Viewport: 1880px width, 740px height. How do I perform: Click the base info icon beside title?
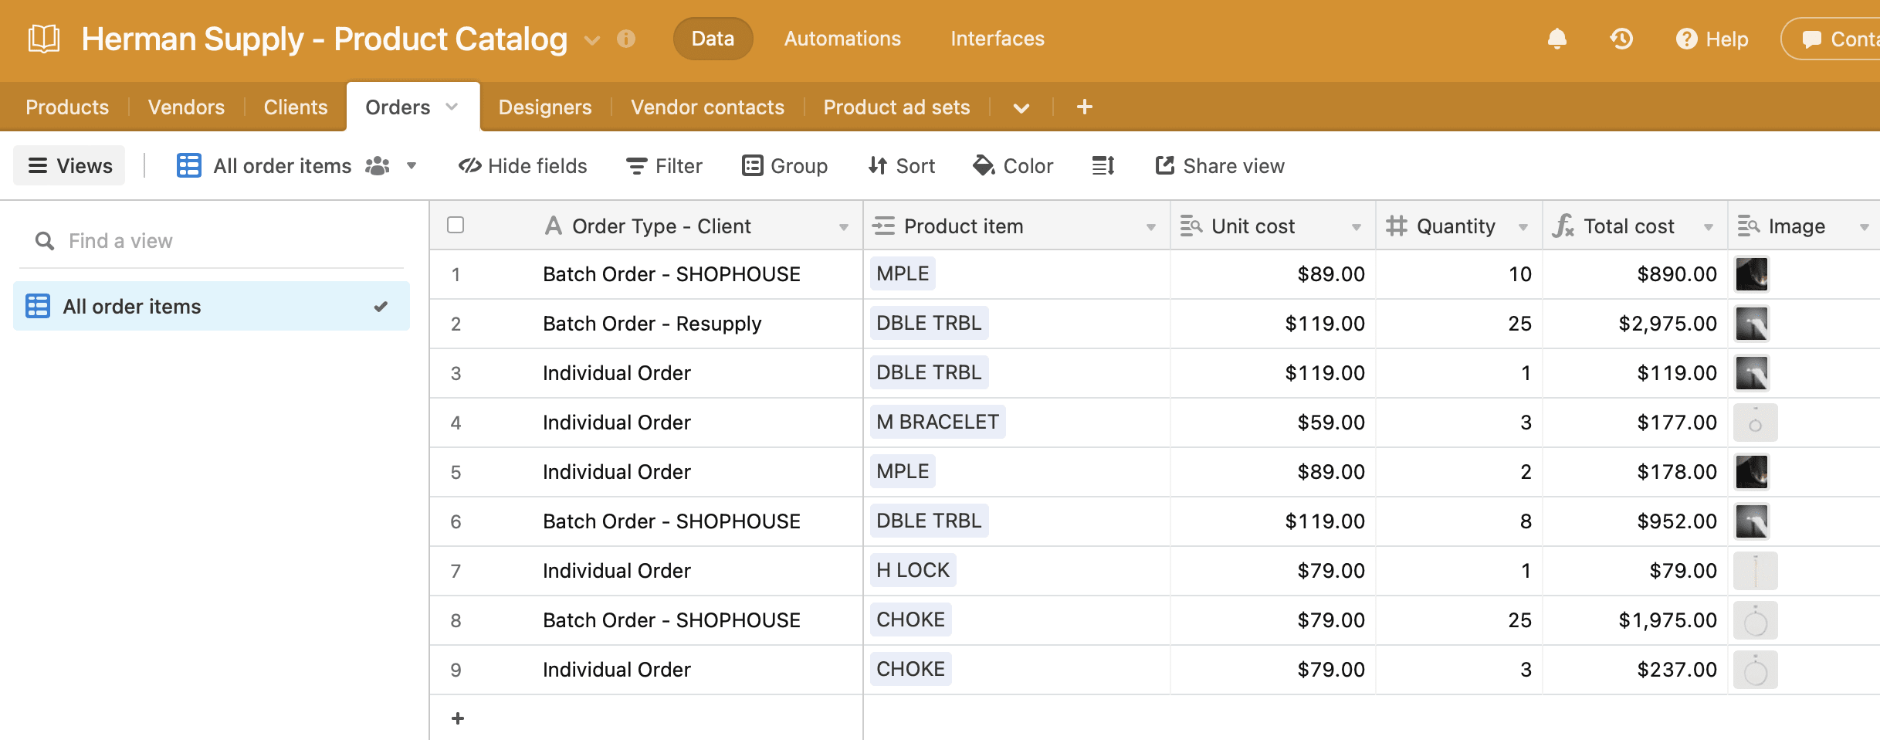[626, 39]
